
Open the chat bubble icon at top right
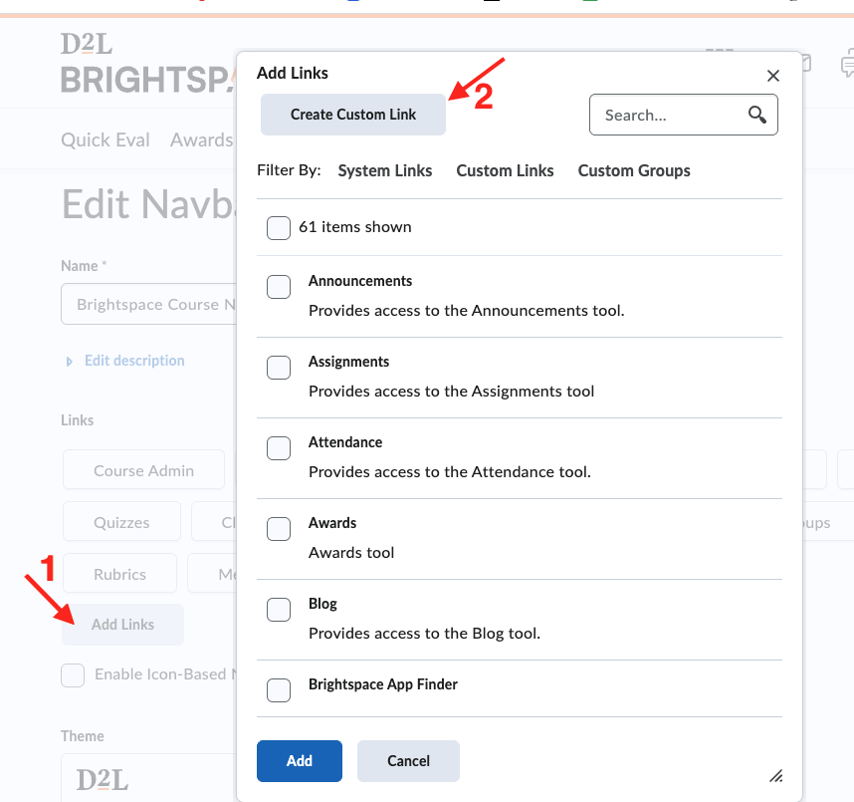click(847, 63)
